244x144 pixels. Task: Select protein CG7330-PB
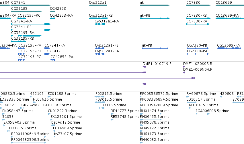pyautogui.click(x=198, y=48)
